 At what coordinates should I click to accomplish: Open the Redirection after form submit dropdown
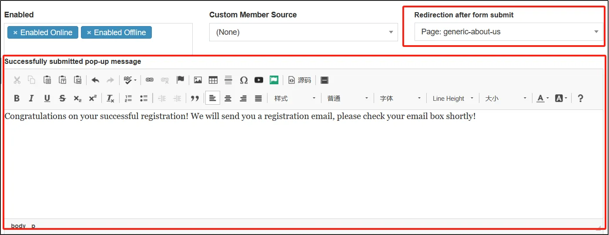click(509, 32)
